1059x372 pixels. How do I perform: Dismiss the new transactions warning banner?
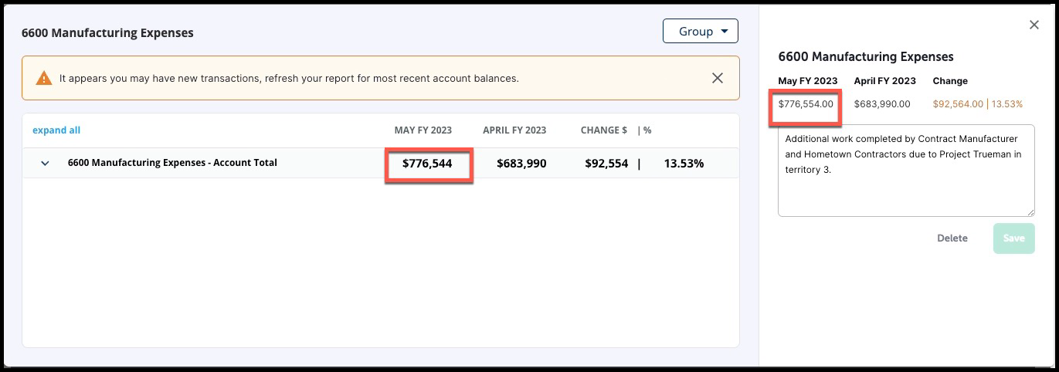(x=718, y=78)
